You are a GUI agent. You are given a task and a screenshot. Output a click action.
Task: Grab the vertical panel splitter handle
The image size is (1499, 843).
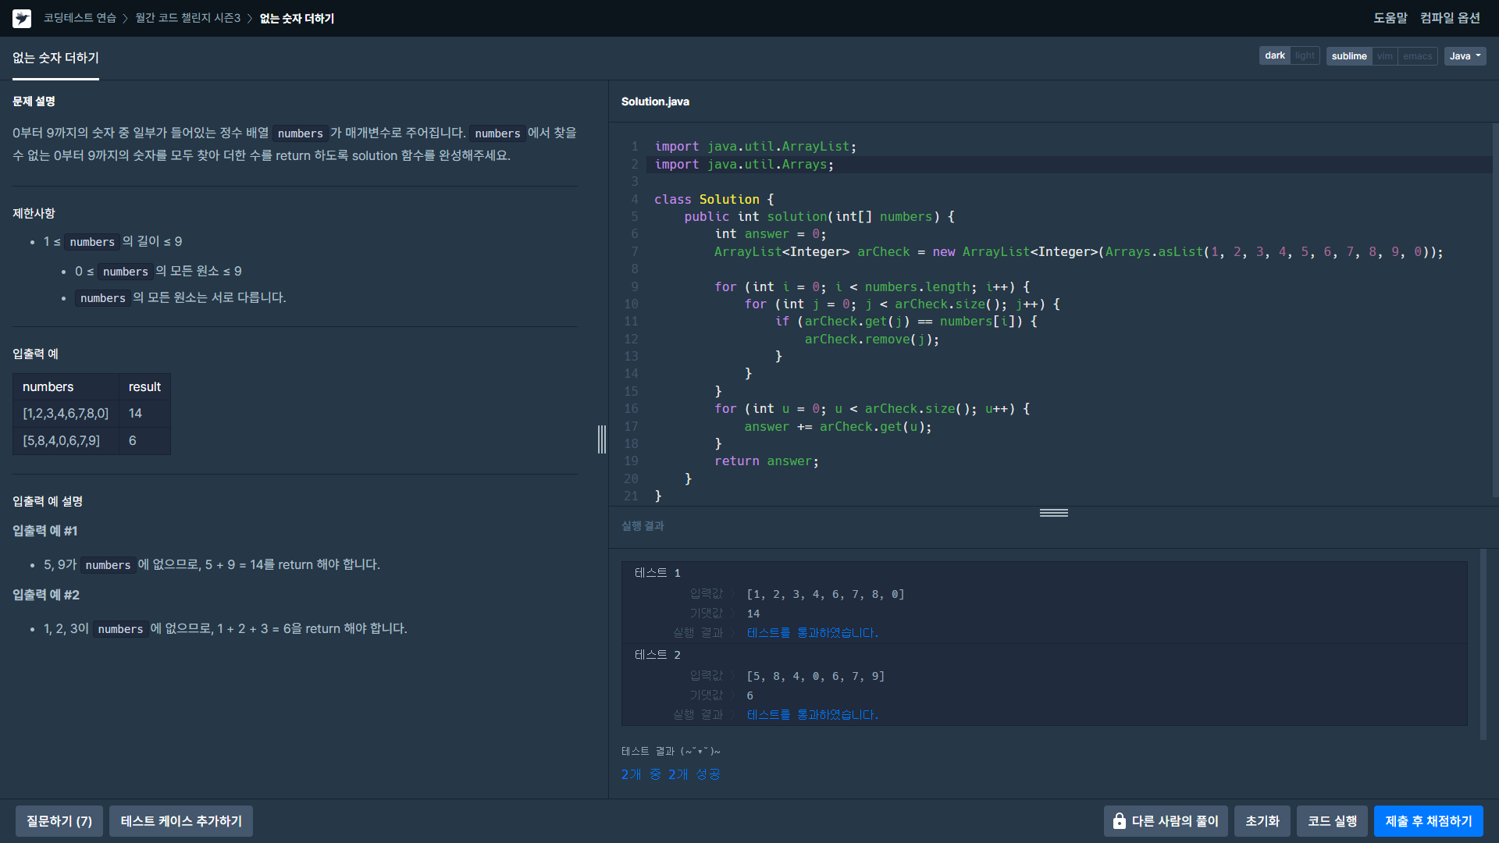click(x=602, y=439)
